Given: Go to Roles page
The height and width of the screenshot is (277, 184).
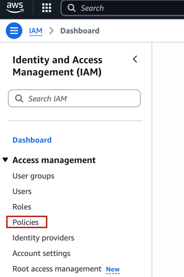Looking at the screenshot, I should point(22,207).
